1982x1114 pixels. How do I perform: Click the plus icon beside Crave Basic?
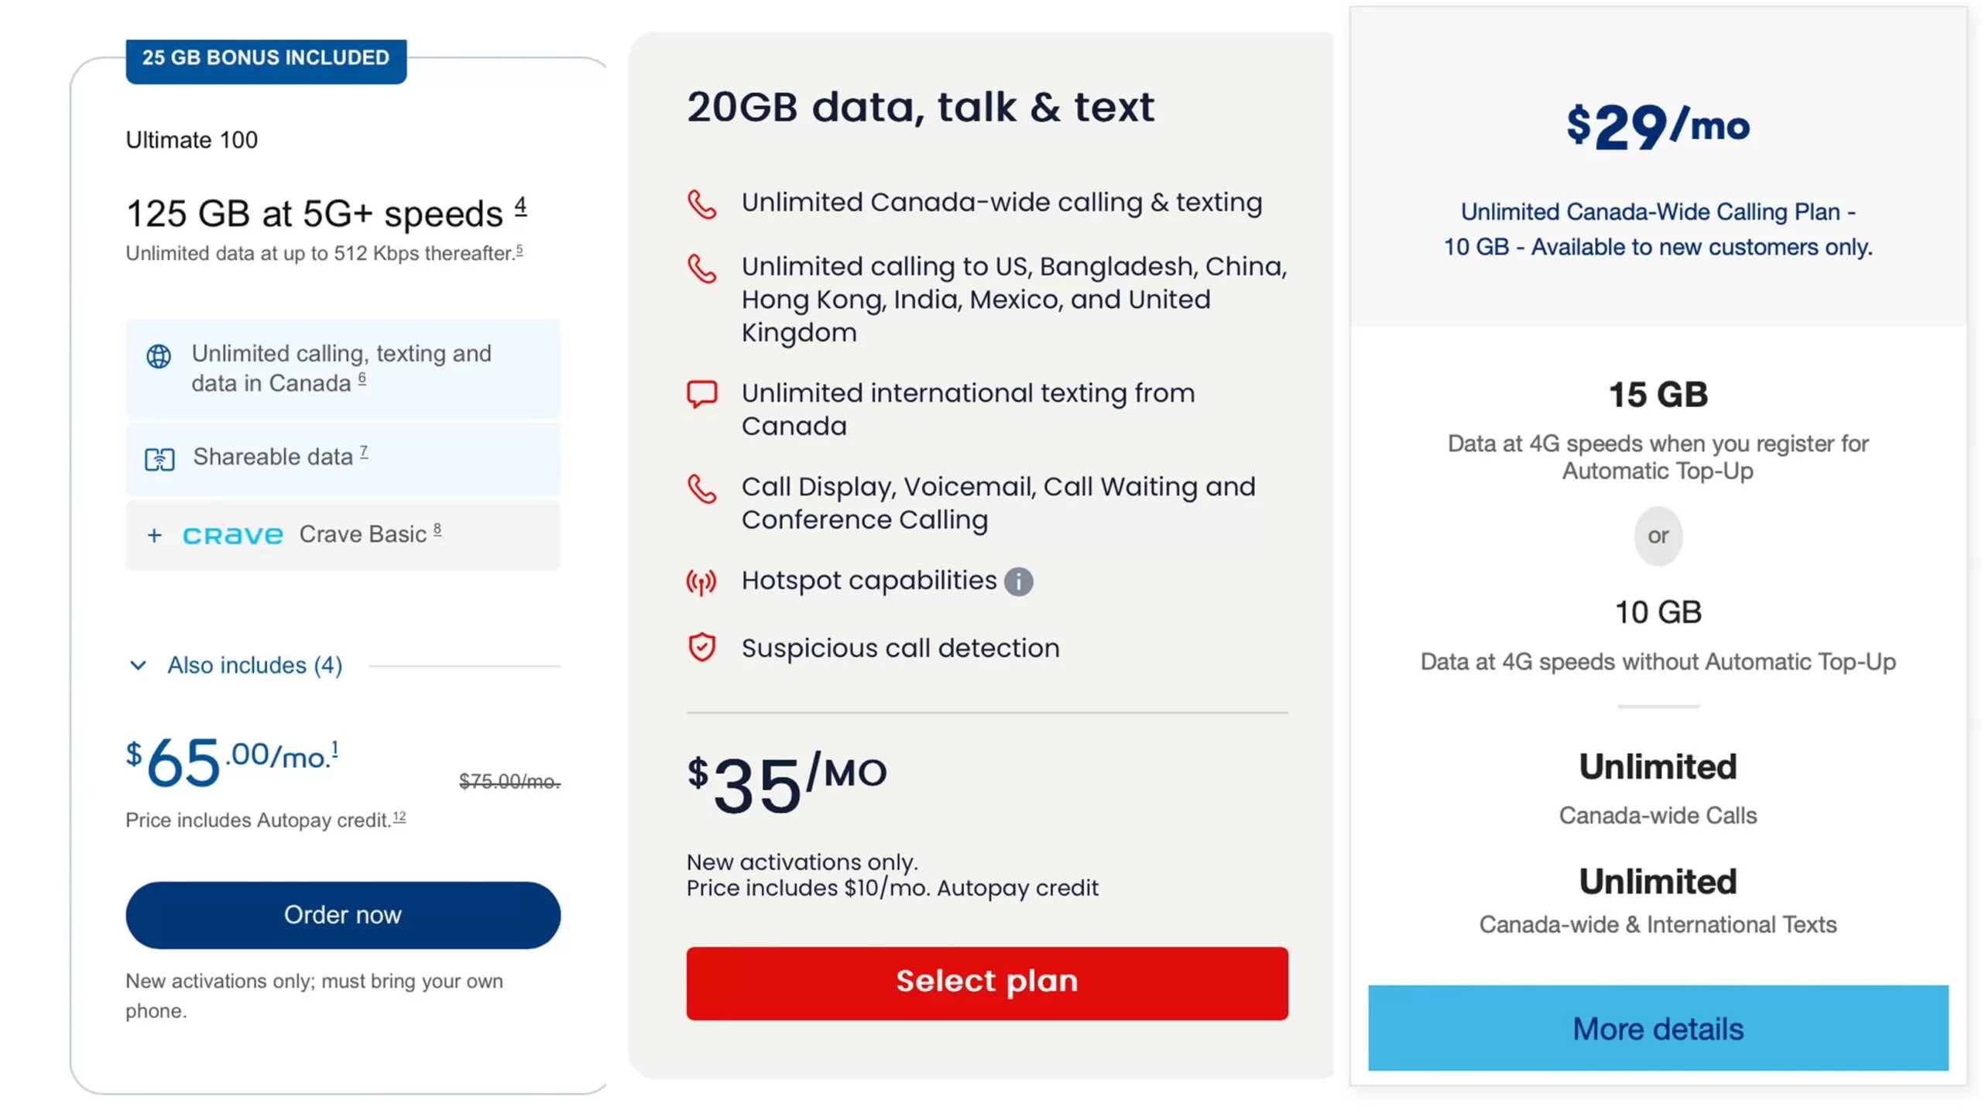coord(155,535)
